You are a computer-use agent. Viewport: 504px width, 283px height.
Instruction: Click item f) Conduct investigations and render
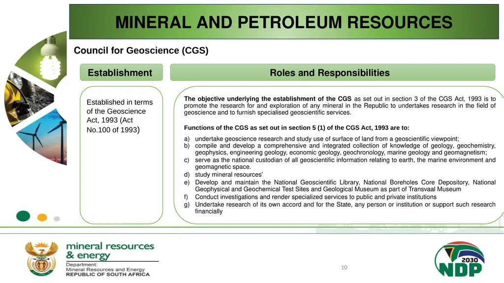(x=310, y=197)
